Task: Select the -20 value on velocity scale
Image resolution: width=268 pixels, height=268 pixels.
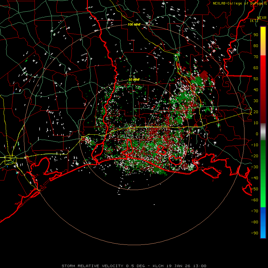Action: pos(255,156)
